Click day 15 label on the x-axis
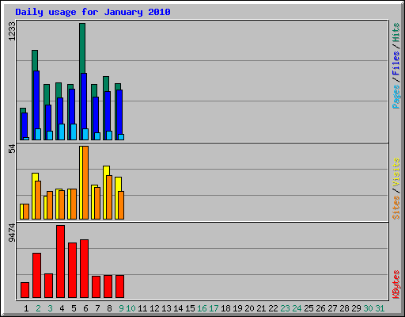This screenshot has width=405, height=317. (190, 308)
